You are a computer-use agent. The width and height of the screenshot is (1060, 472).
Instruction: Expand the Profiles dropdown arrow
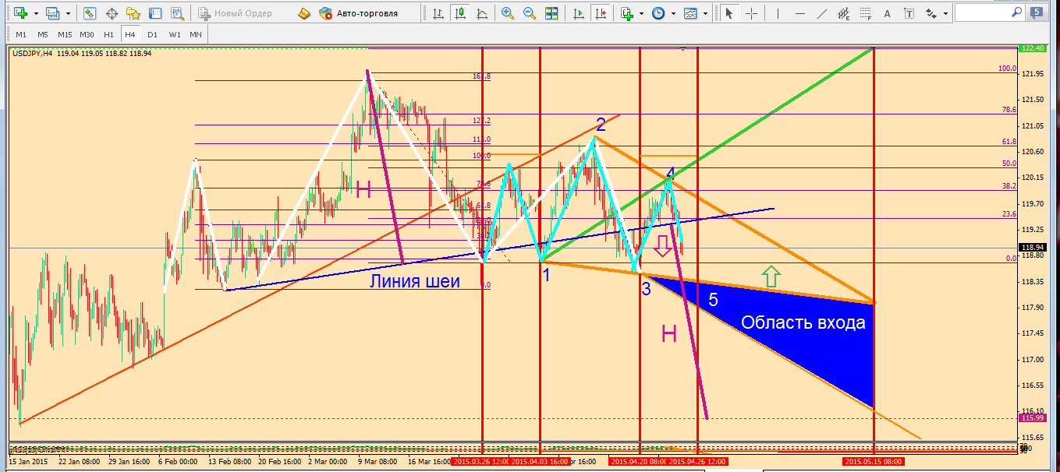coord(67,13)
